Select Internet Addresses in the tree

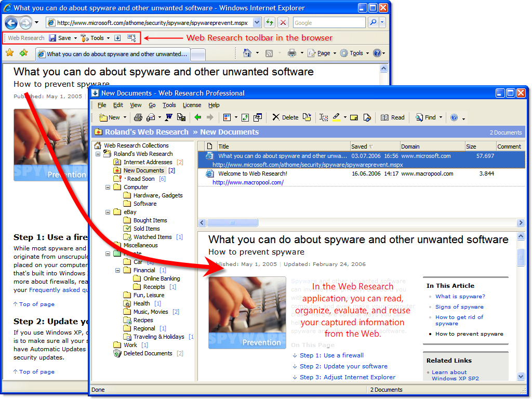[x=148, y=162]
